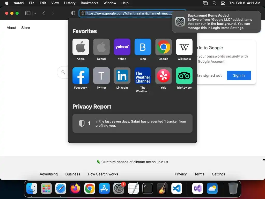Image resolution: width=265 pixels, height=199 pixels.
Task: Open the Settings footer menu
Action: (x=218, y=174)
